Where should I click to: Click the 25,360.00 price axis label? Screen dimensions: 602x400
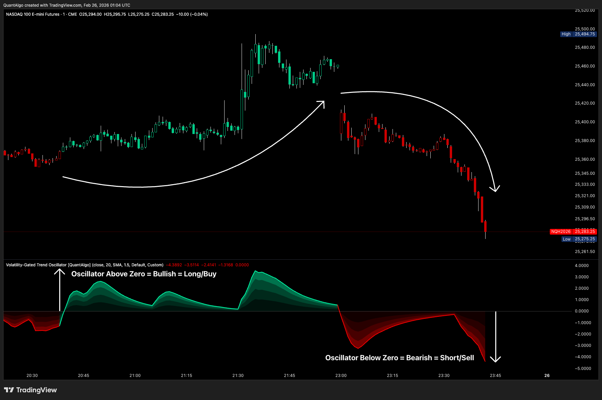[585, 159]
